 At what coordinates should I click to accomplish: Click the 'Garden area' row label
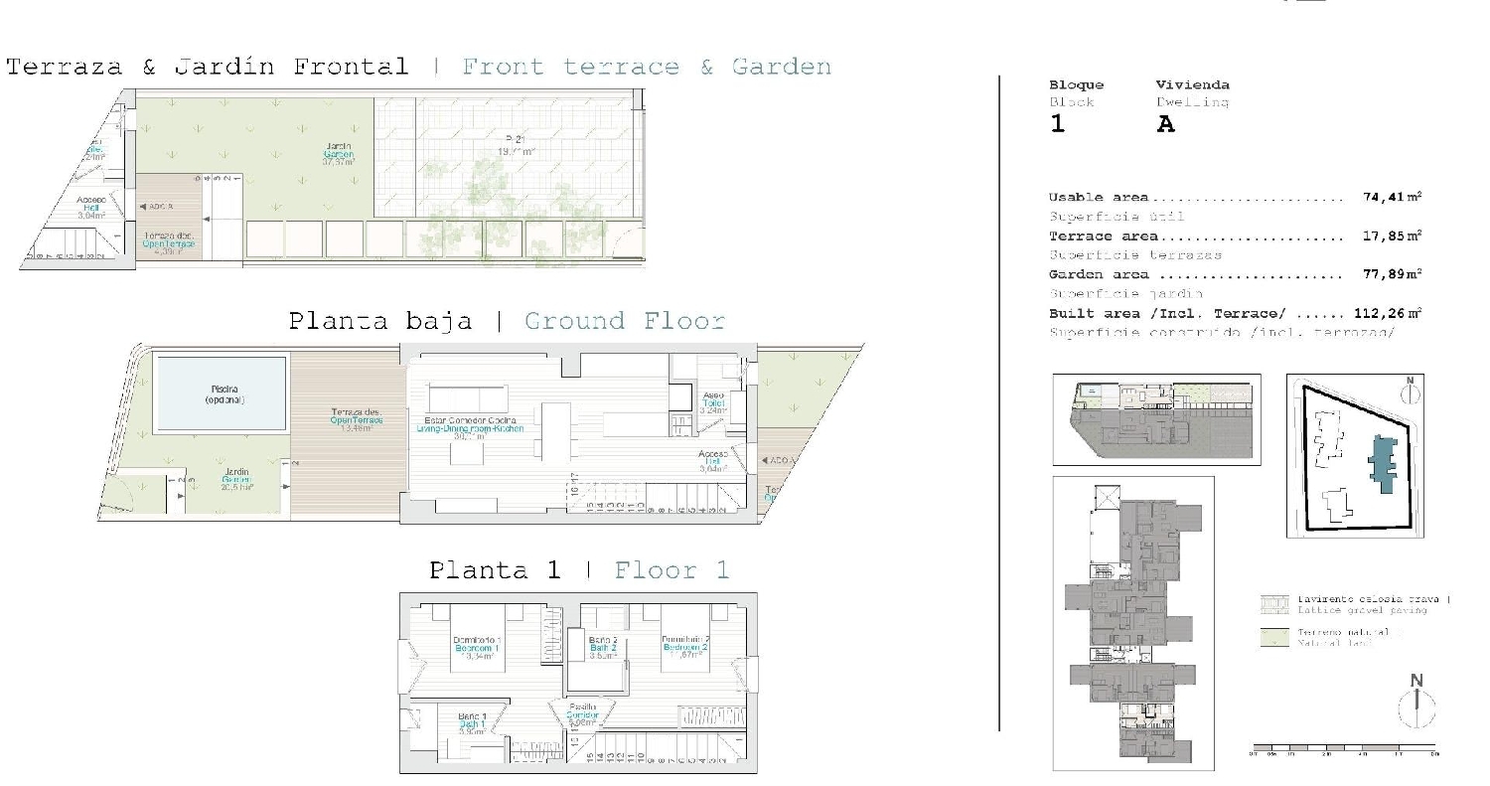[1100, 275]
